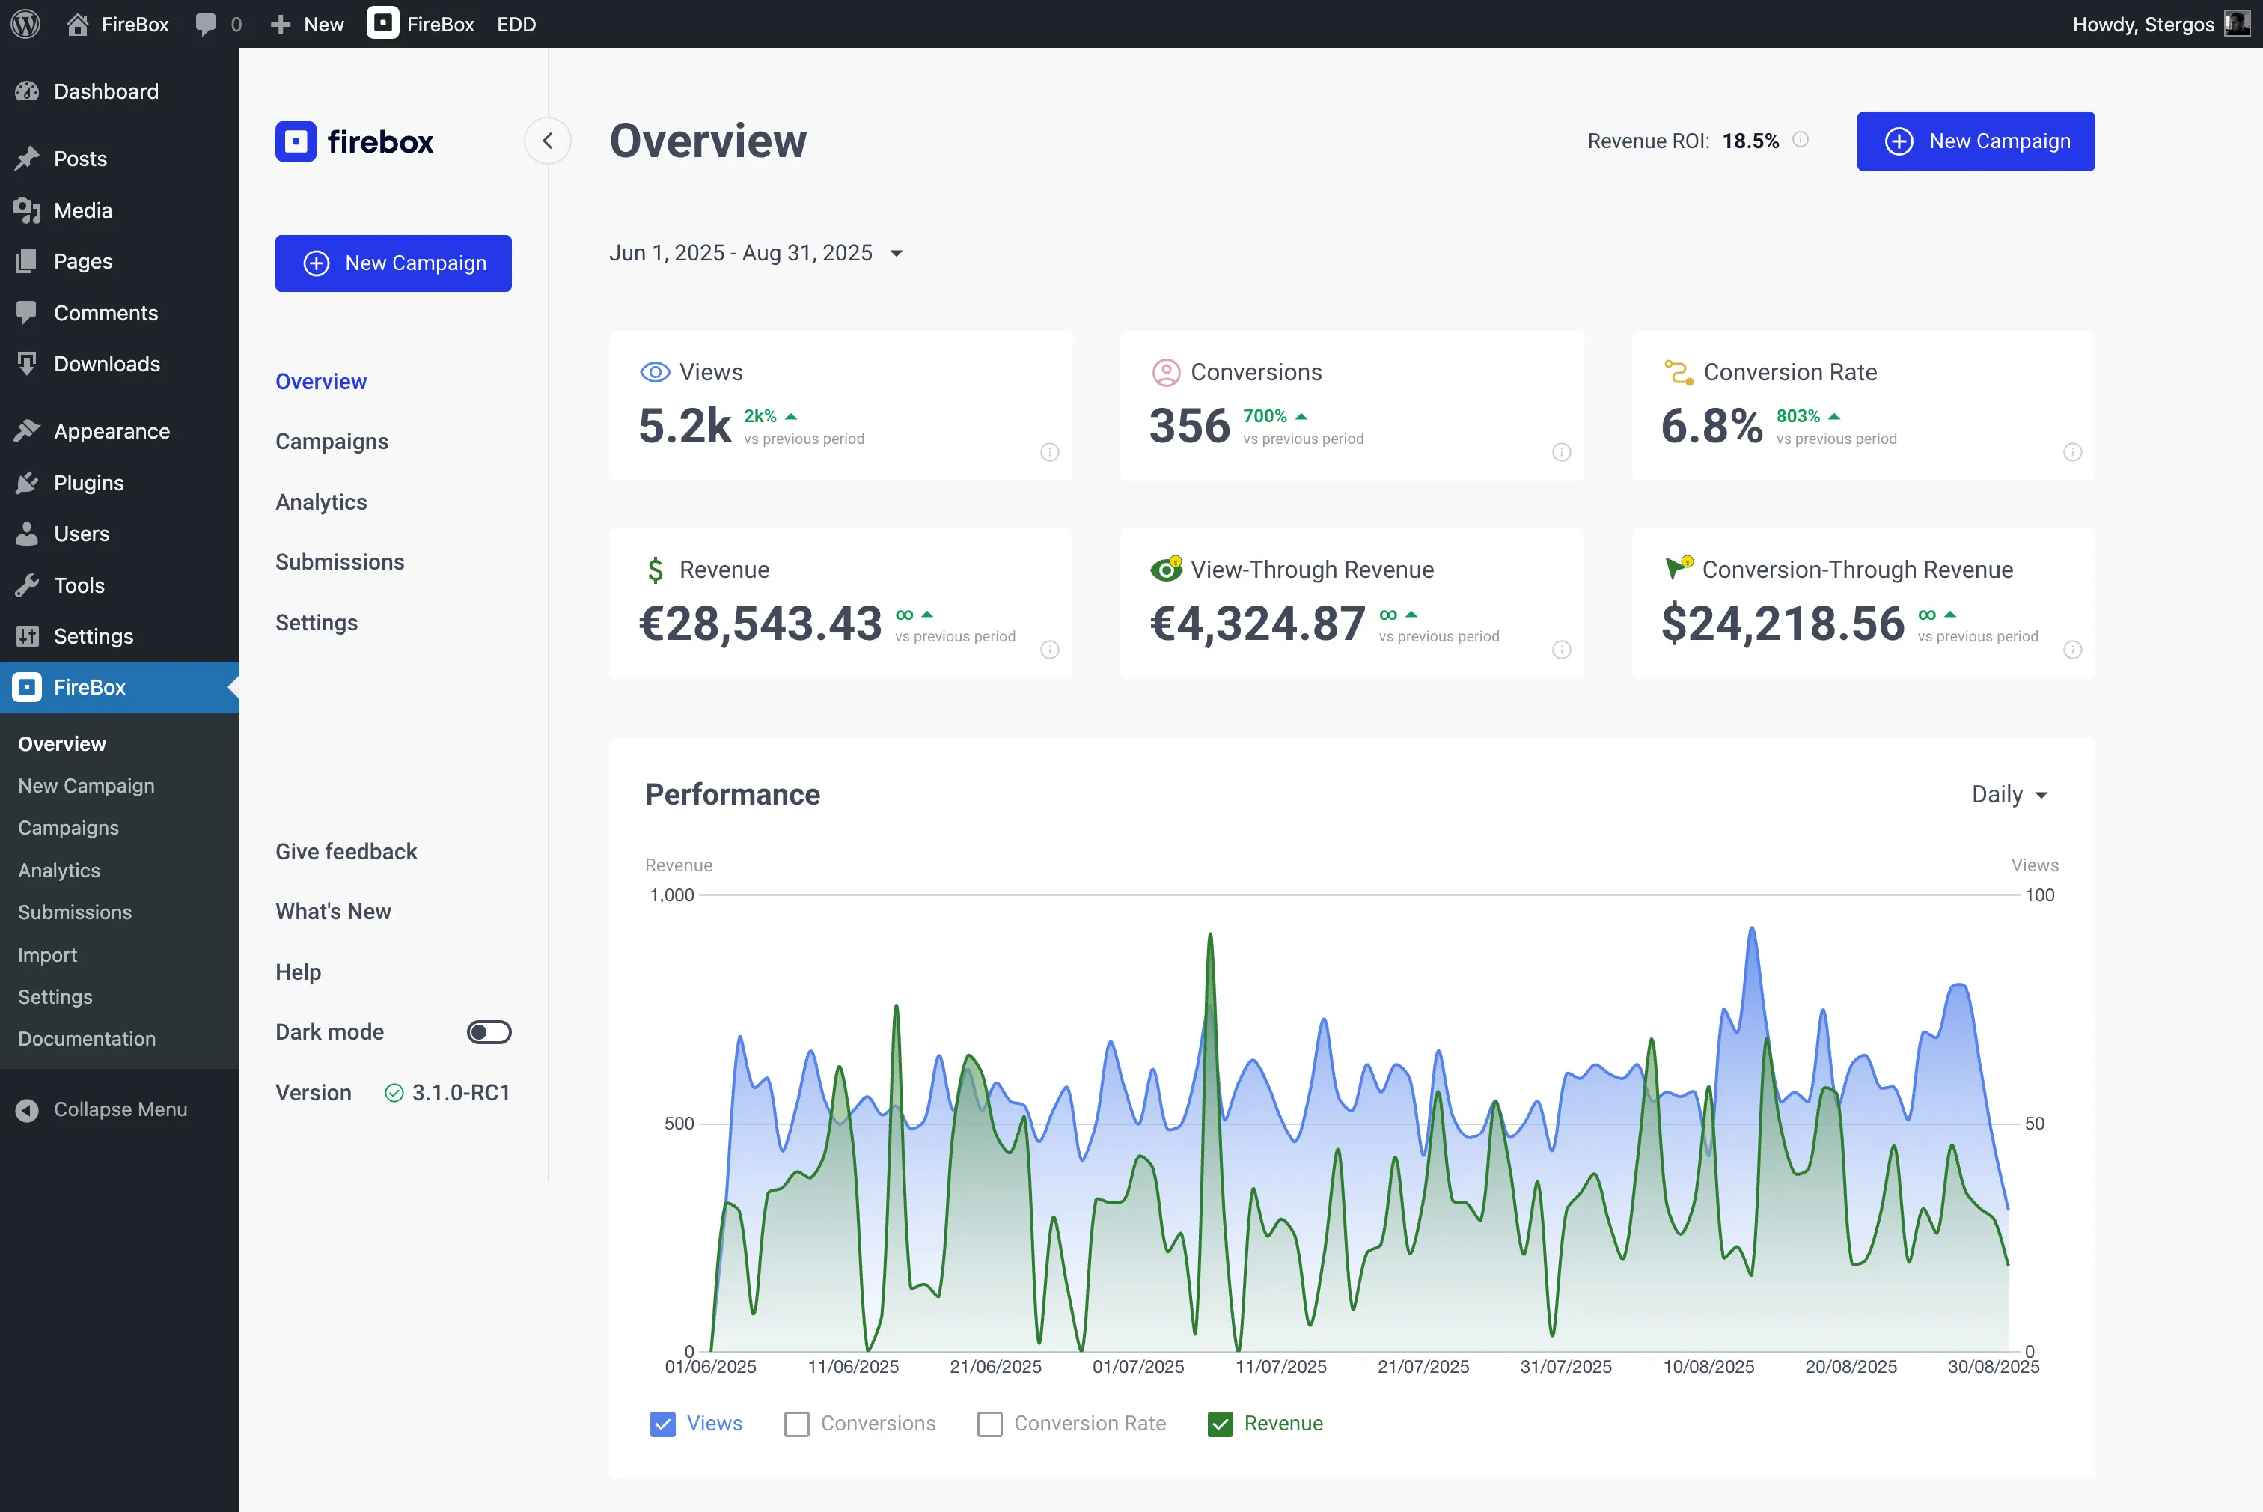Click info icon on View-Through Revenue card
Viewport: 2263px width, 1512px height.
pos(1561,650)
